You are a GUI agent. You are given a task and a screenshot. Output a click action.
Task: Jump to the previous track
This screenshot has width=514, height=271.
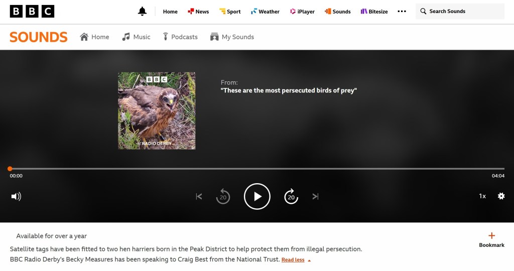[199, 197]
